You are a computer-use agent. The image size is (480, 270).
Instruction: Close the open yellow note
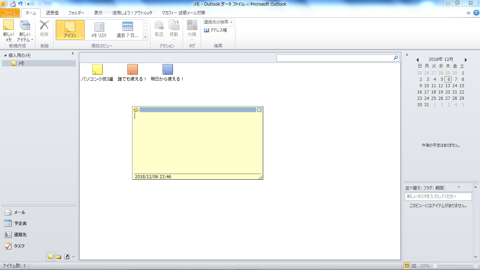point(259,110)
